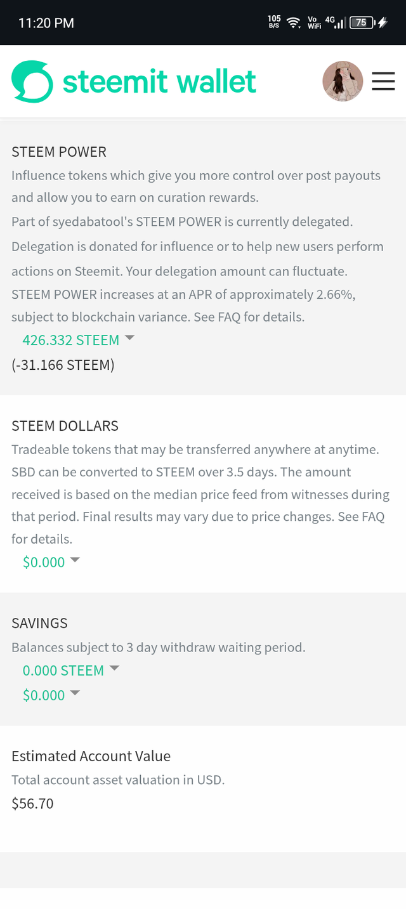Tap the STEEM POWER section heading

(59, 152)
